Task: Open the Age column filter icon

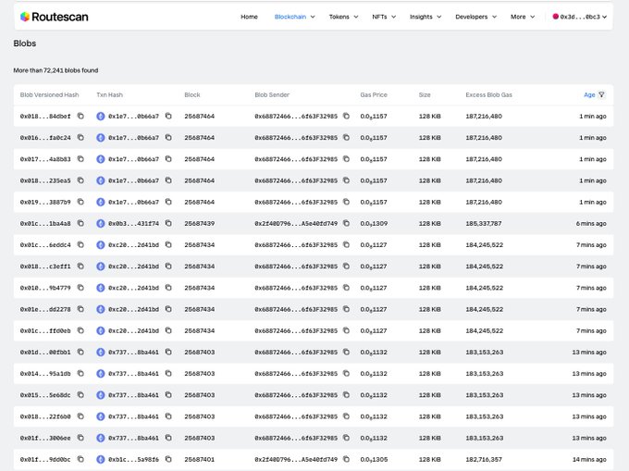Action: (x=601, y=94)
